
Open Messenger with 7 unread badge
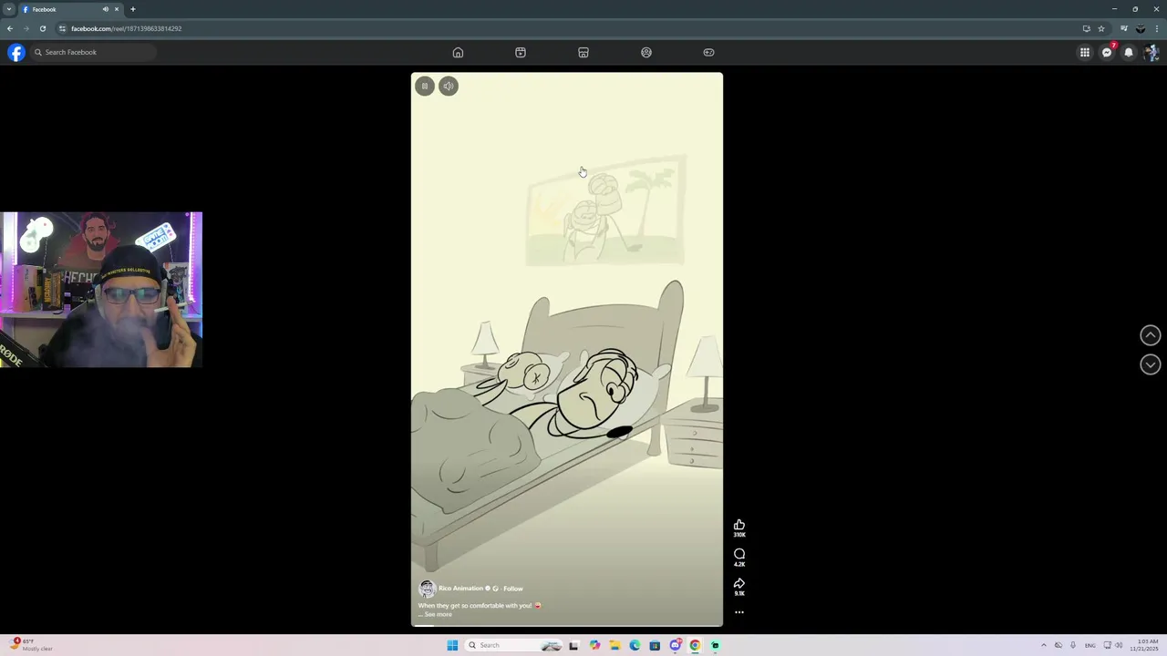click(1107, 52)
